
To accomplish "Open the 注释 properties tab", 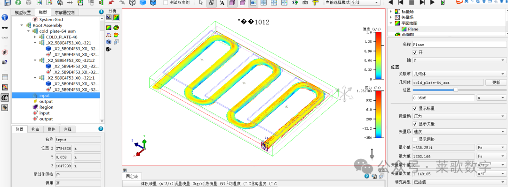I will [67, 129].
